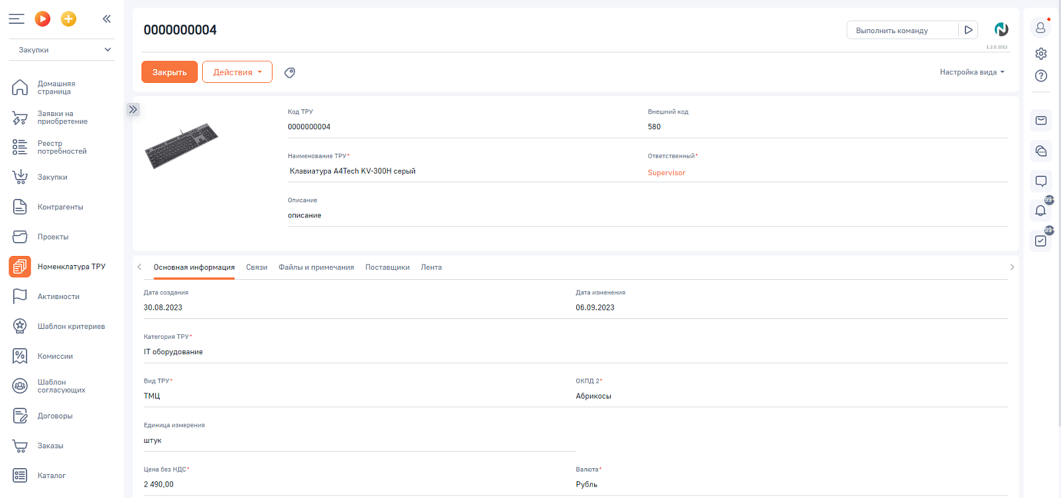Image resolution: width=1061 pixels, height=498 pixels.
Task: Click the Цена без НДС value 2 490,00
Action: tap(158, 485)
